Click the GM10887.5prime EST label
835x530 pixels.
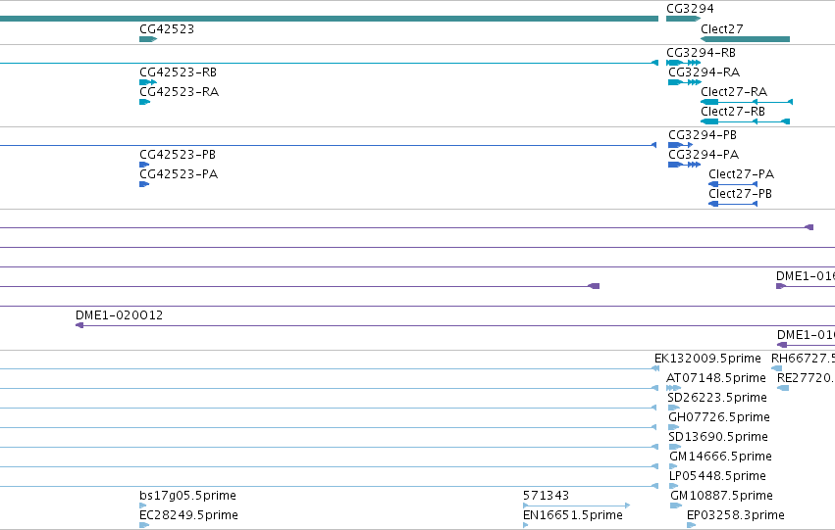tap(721, 496)
